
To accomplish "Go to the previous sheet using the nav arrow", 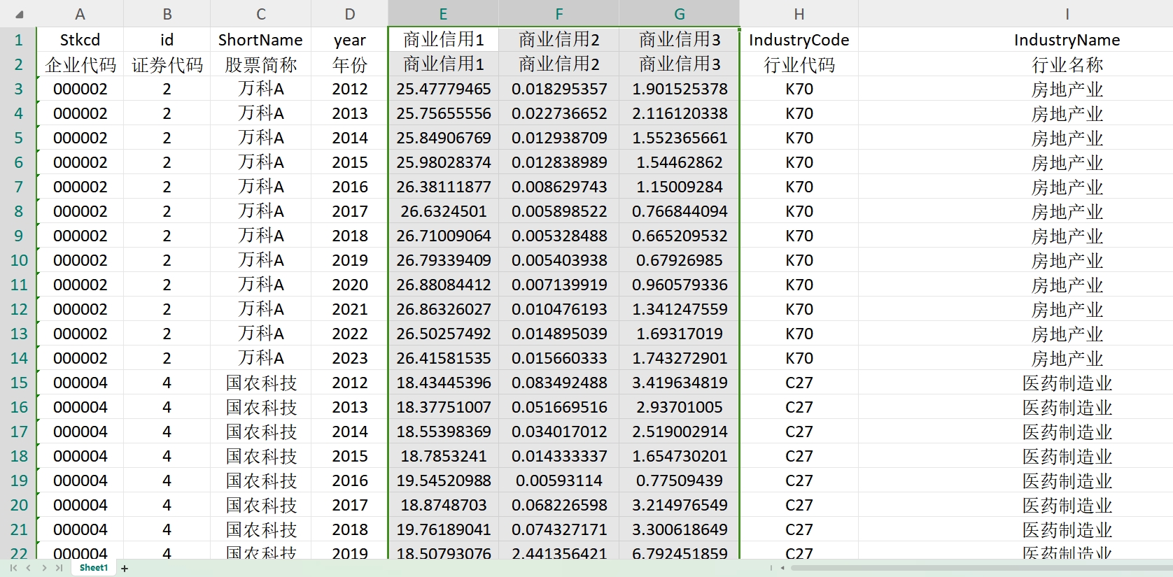I will (29, 568).
